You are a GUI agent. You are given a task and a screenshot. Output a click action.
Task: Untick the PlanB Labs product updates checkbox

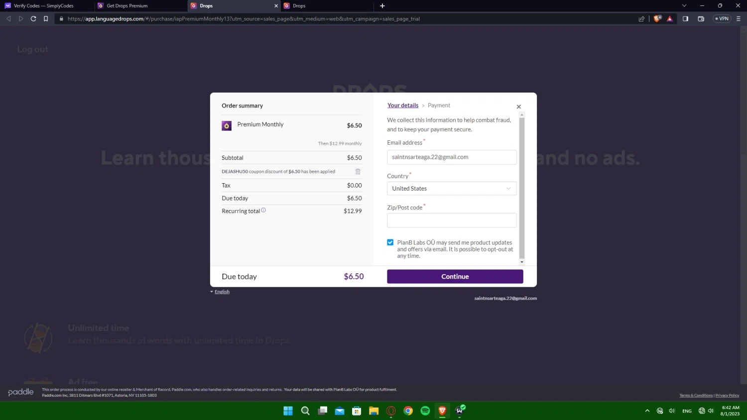pos(390,242)
